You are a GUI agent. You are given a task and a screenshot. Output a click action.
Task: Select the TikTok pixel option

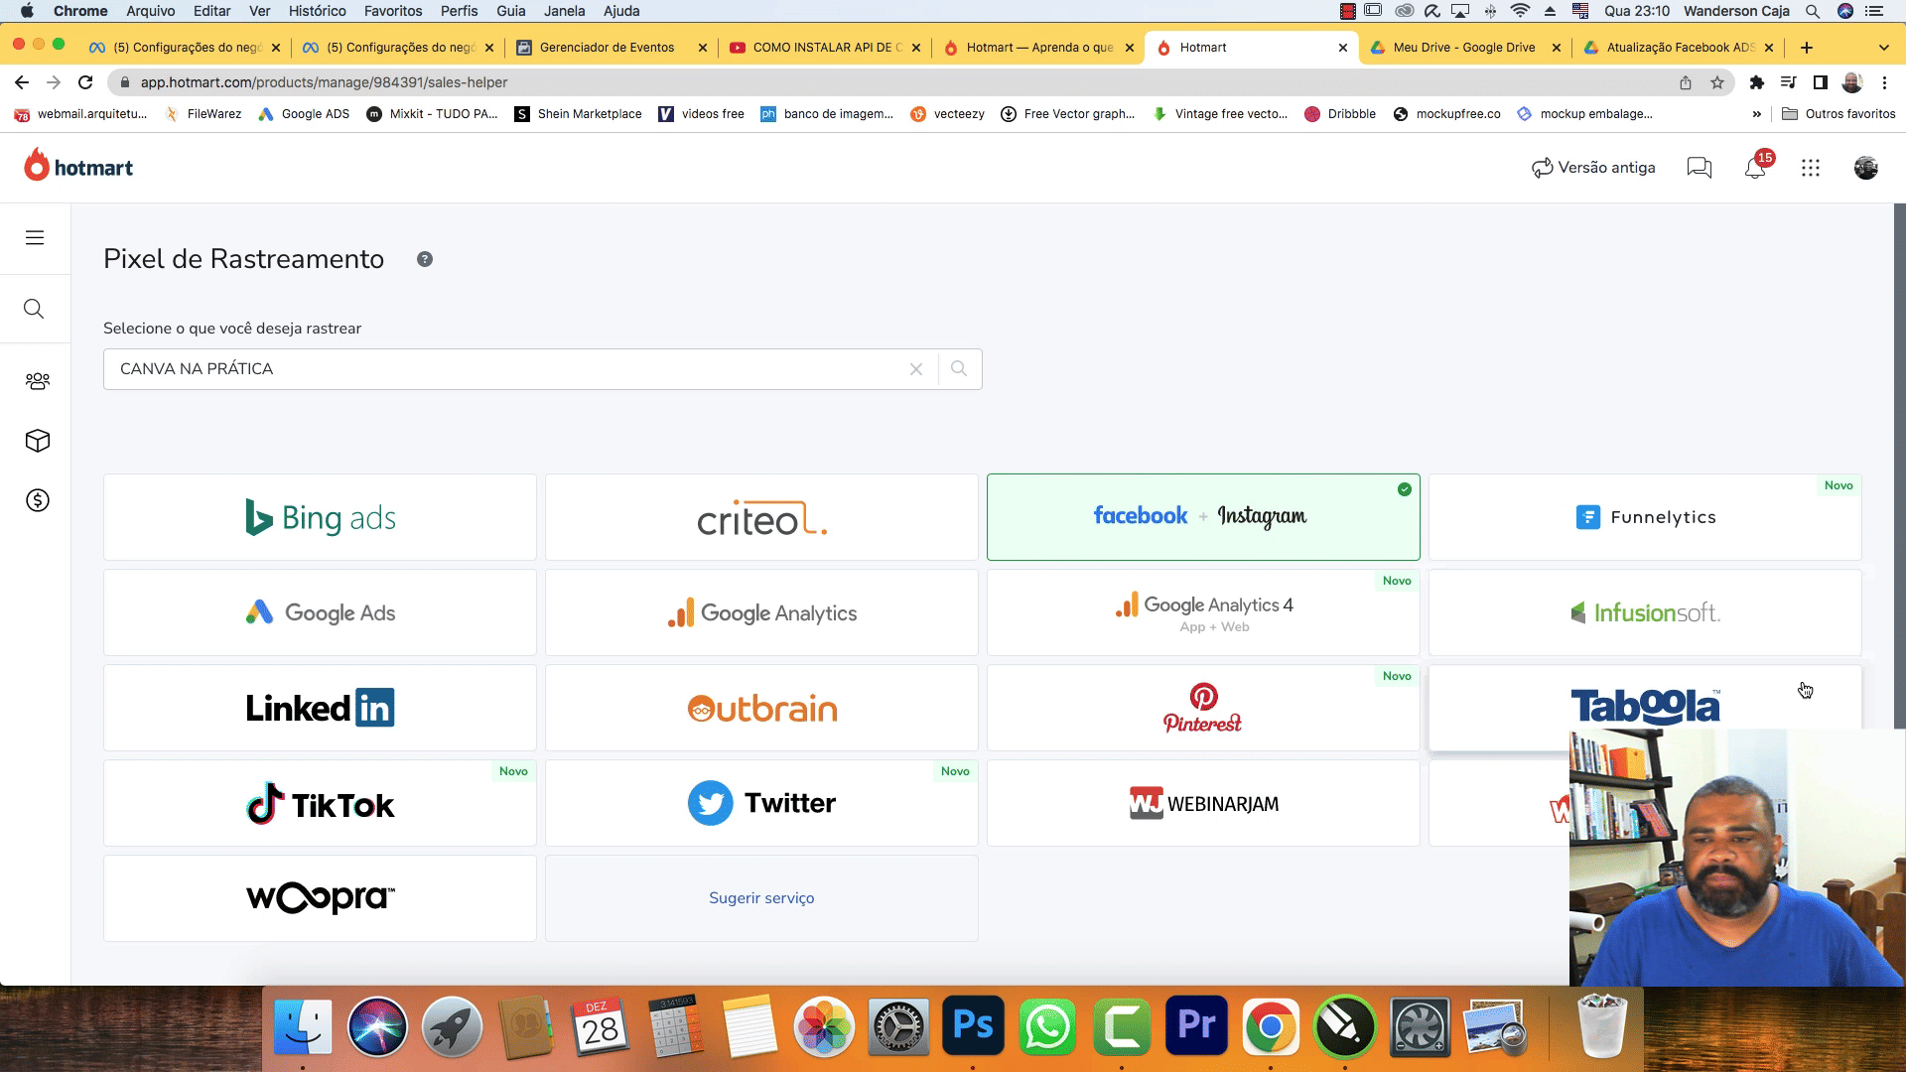point(320,804)
